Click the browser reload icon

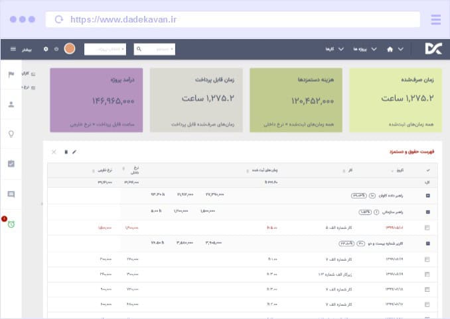[x=59, y=19]
